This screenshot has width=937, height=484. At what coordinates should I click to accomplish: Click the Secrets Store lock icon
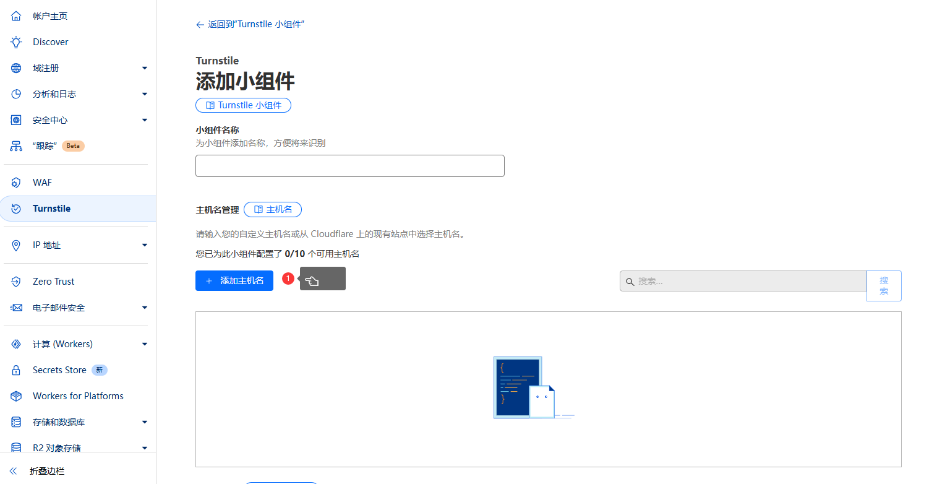(16, 370)
